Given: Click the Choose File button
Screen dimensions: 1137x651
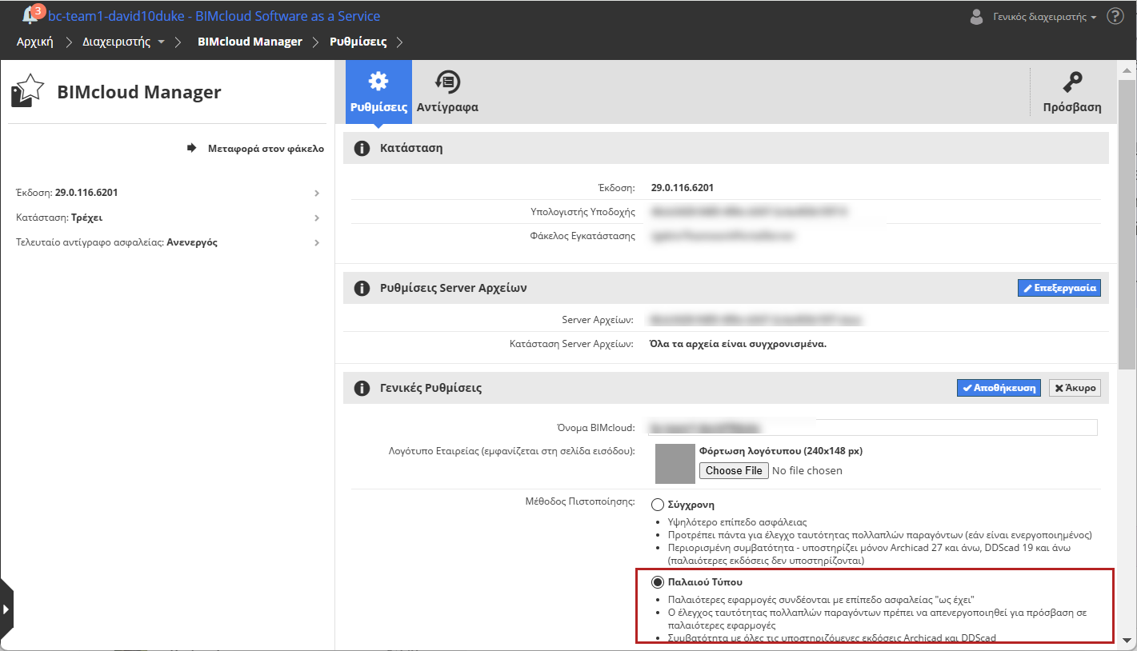Looking at the screenshot, I should click(x=734, y=470).
